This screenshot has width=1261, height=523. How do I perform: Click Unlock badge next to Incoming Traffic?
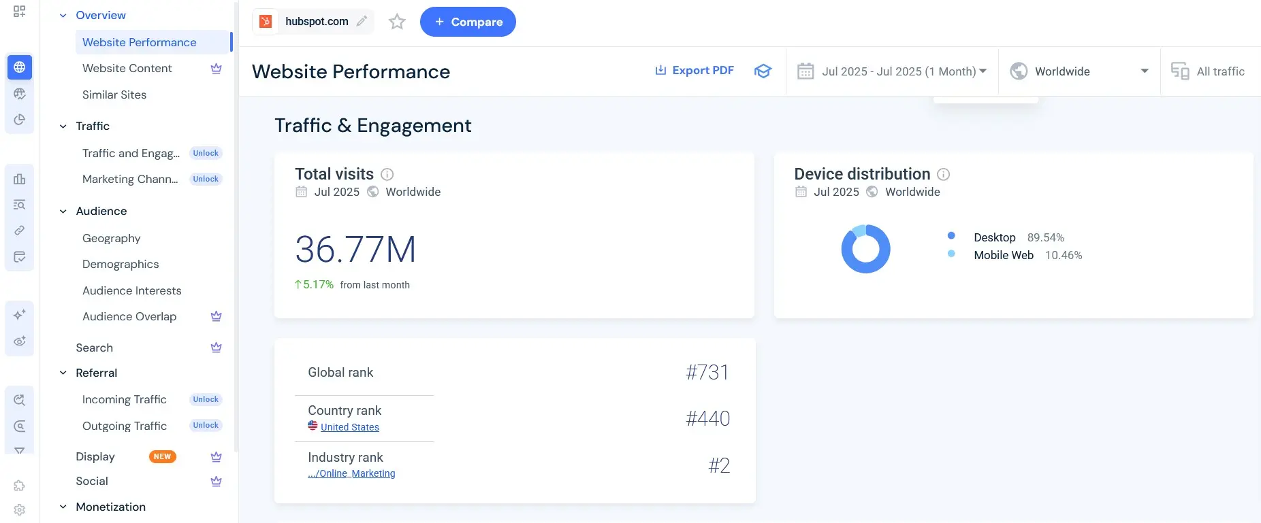click(x=206, y=399)
